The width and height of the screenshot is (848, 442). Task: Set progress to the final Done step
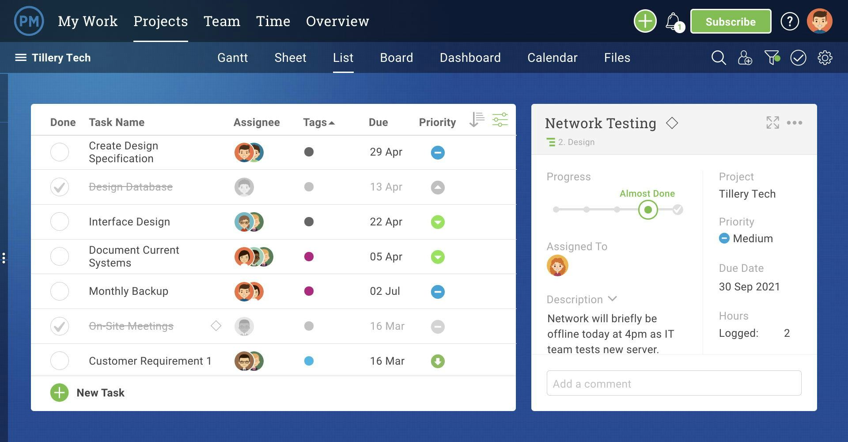coord(678,210)
